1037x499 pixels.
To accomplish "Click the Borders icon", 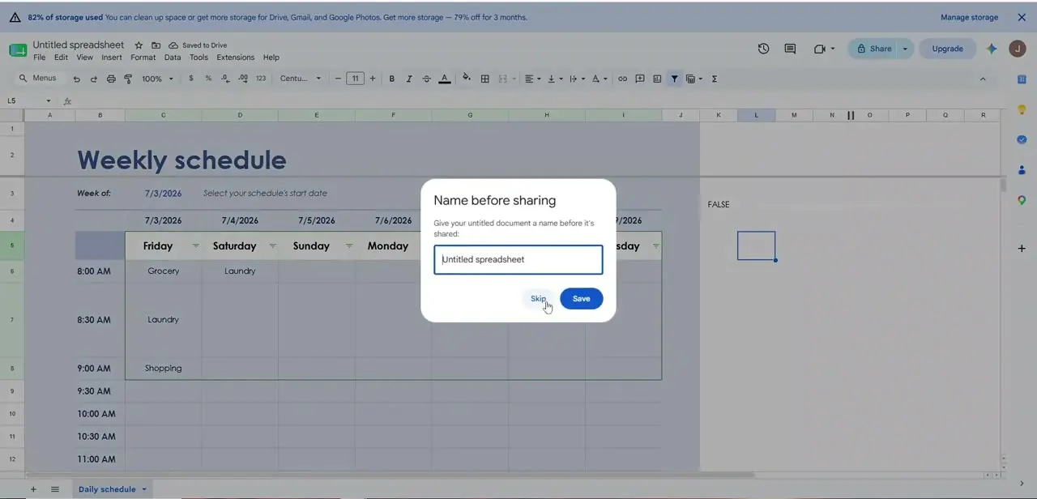I will point(484,79).
